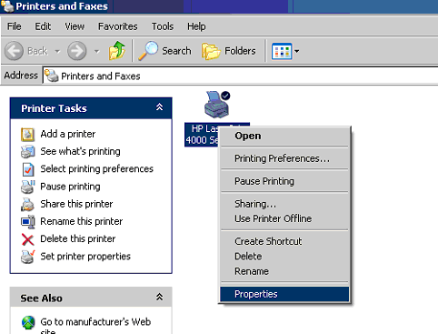The height and width of the screenshot is (334, 438).
Task: Open the View menu
Action: coord(75,26)
